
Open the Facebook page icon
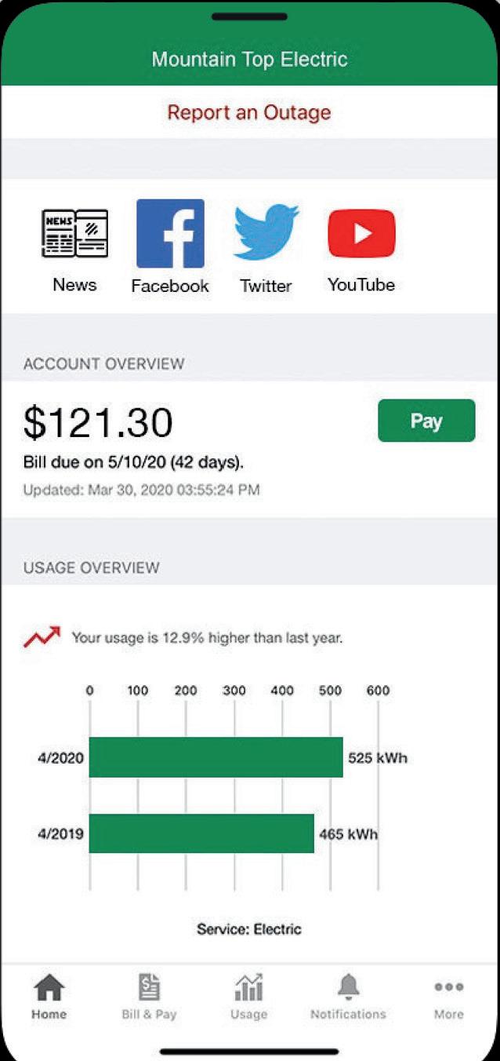click(x=170, y=234)
